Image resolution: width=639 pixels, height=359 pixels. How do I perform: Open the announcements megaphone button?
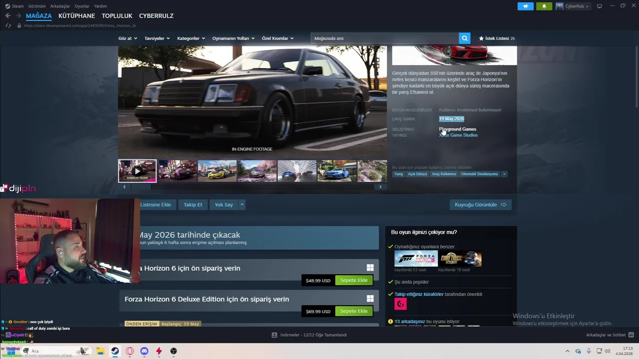525,6
